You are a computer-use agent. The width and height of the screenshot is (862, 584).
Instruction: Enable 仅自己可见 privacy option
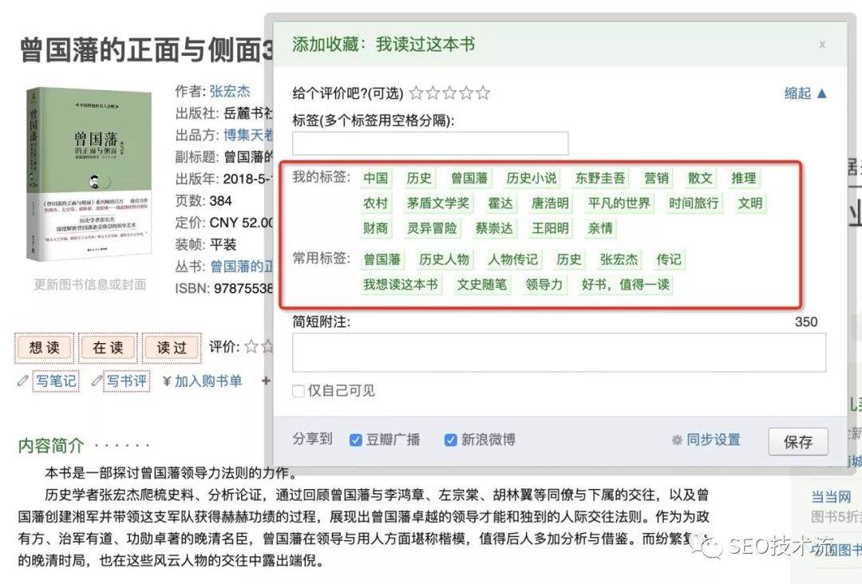297,392
